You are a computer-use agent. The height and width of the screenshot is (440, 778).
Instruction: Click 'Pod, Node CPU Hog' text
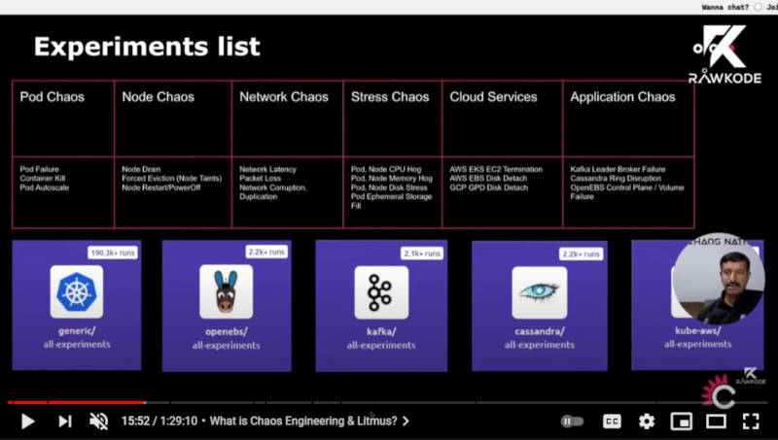pos(386,169)
